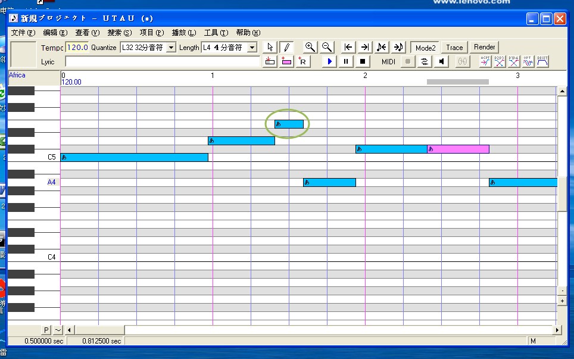
Task: Click the note-with-right-arrow toolbar icon
Action: point(398,47)
